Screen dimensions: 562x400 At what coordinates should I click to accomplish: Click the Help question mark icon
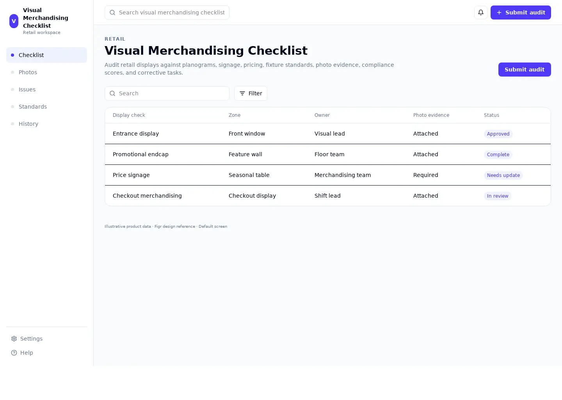[14, 353]
